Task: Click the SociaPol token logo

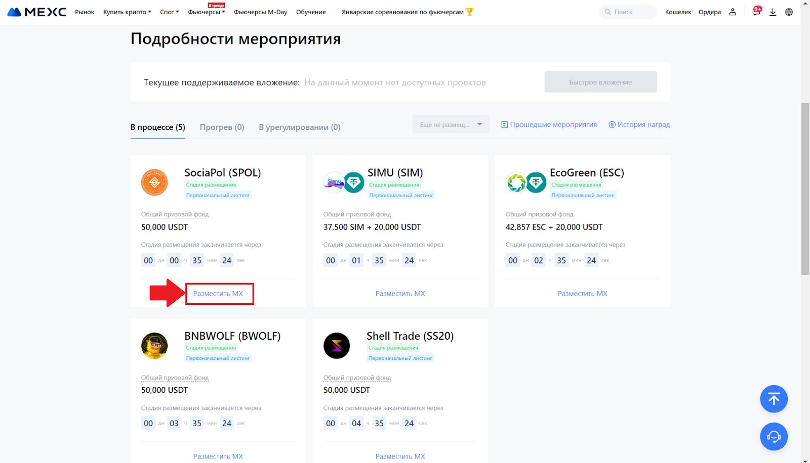Action: [x=154, y=182]
